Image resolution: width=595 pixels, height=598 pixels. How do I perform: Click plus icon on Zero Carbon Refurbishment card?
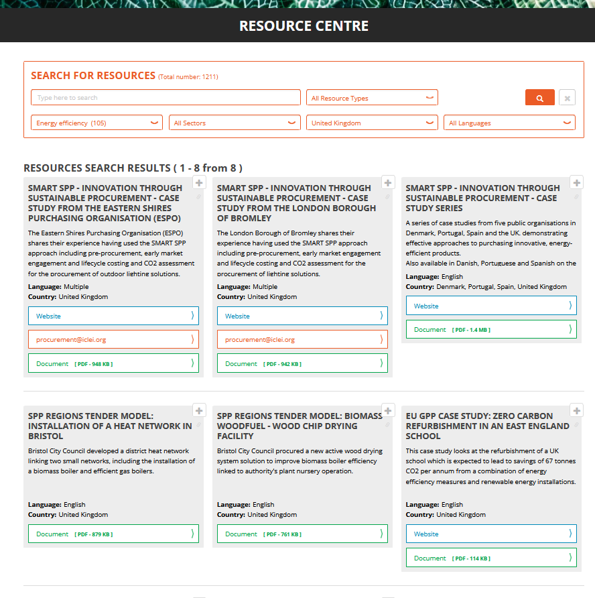[577, 411]
